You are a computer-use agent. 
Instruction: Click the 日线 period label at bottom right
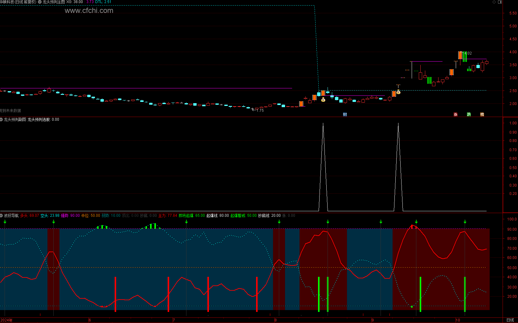point(510,320)
